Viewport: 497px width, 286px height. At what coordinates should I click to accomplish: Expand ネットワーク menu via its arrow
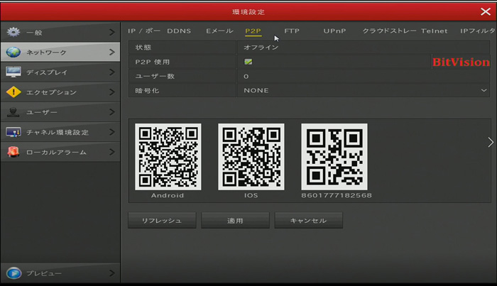(x=112, y=52)
